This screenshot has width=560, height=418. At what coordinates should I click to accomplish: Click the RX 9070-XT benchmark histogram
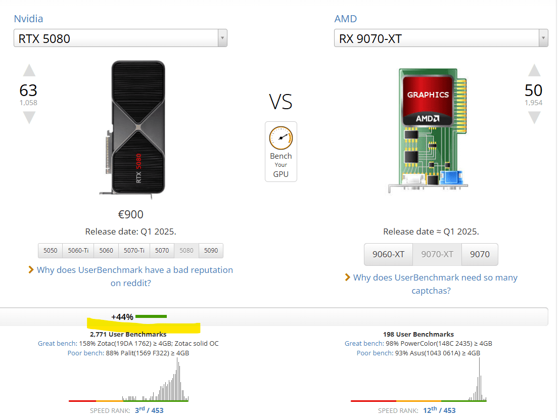tap(418, 380)
